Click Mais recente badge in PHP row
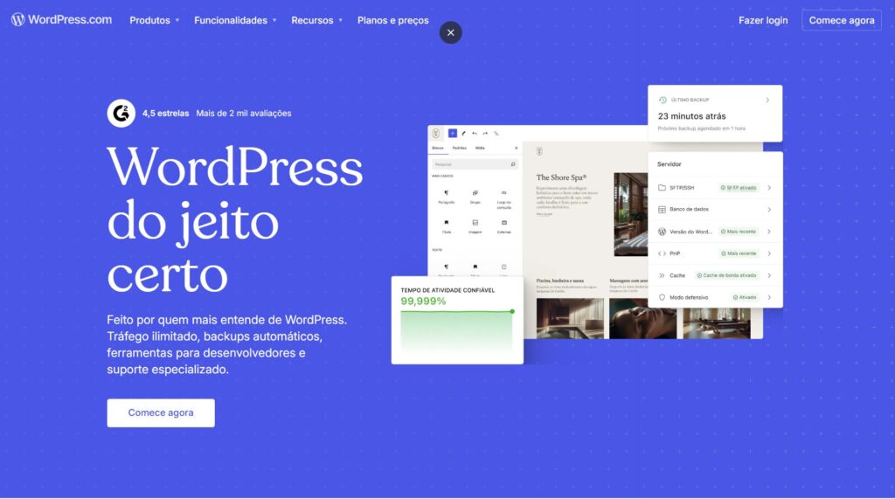 (x=739, y=253)
